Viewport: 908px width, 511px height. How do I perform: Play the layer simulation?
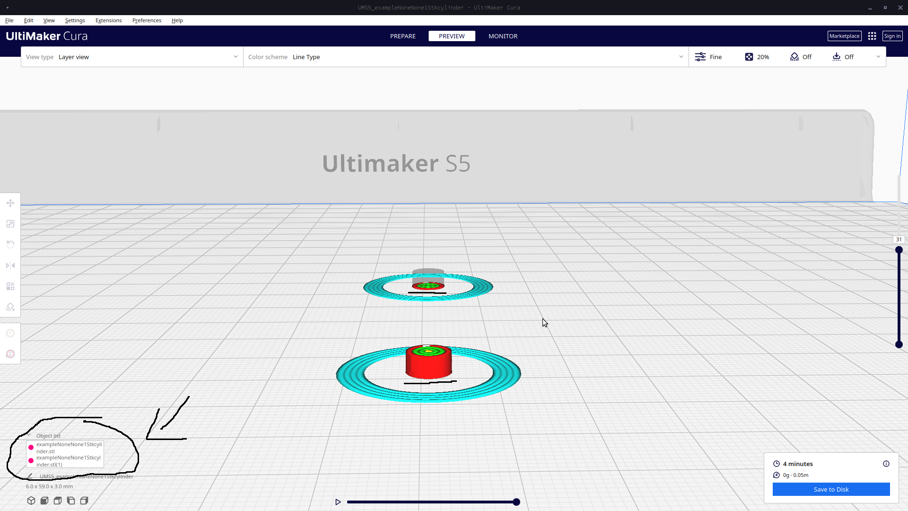[x=338, y=502]
